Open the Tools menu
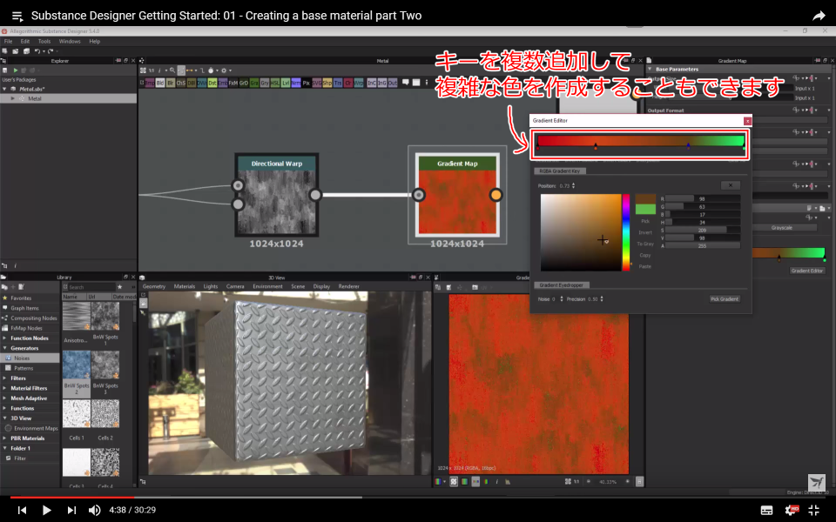Viewport: 836px width, 522px height. (44, 41)
